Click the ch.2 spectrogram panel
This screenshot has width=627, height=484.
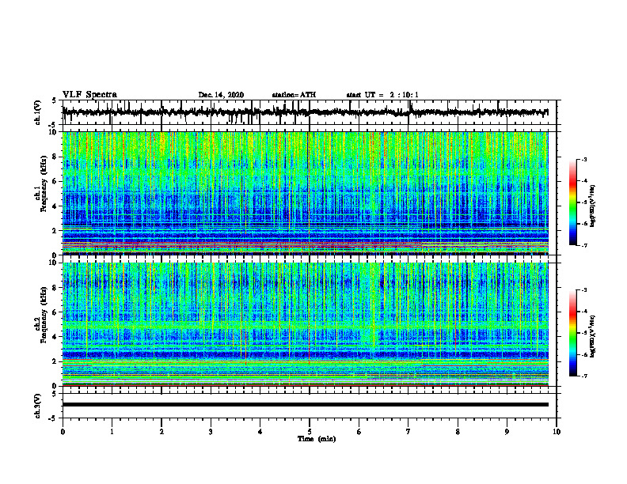pos(305,324)
